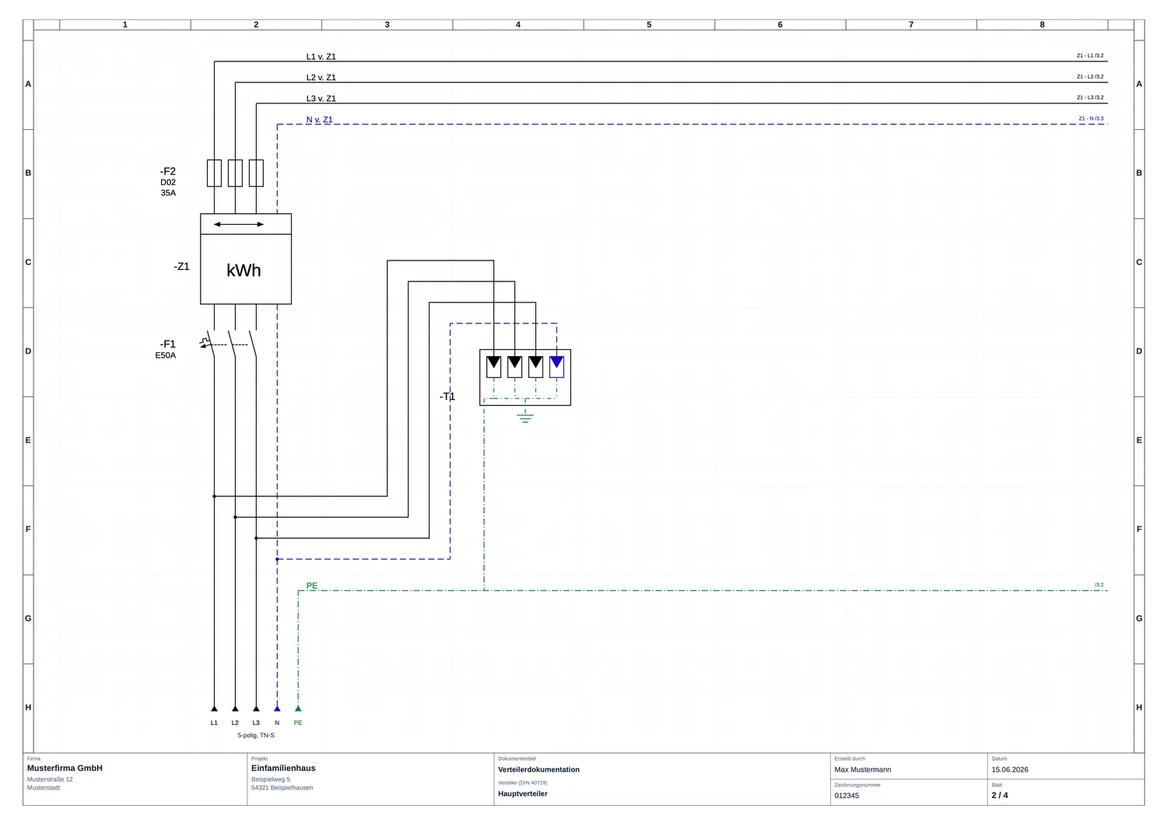This screenshot has height=826, width=1167.
Task: Select the kWh meter symbol -Z1
Action: [x=246, y=259]
